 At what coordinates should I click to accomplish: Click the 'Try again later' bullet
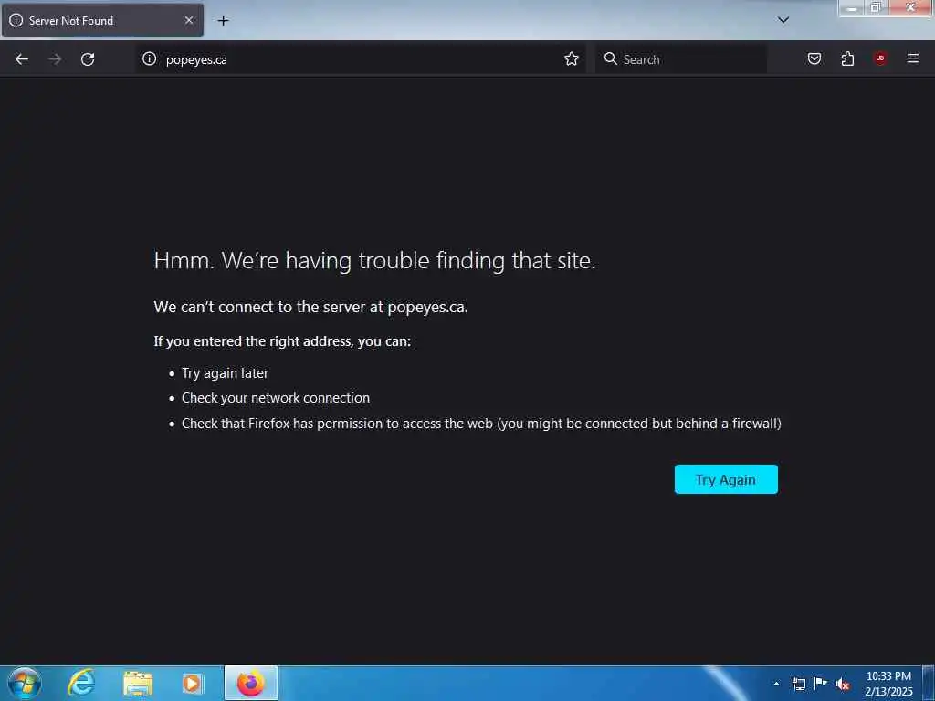tap(225, 373)
